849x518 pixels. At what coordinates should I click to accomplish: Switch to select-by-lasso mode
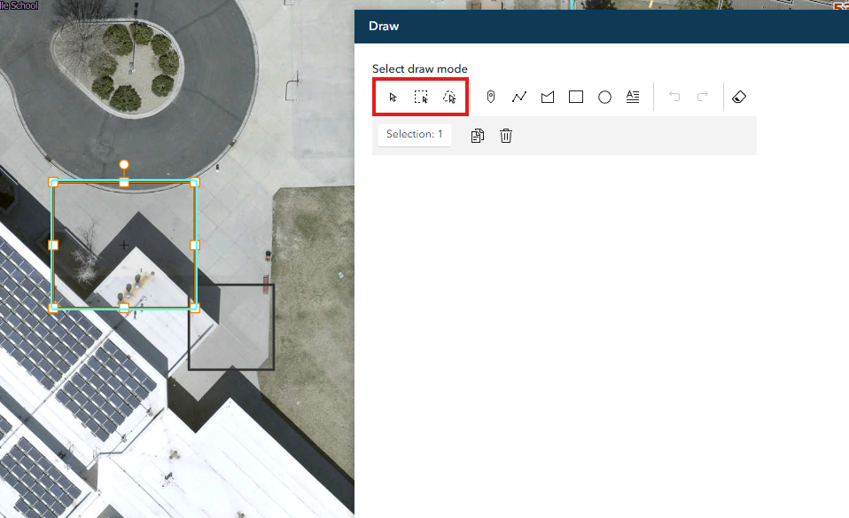(449, 97)
